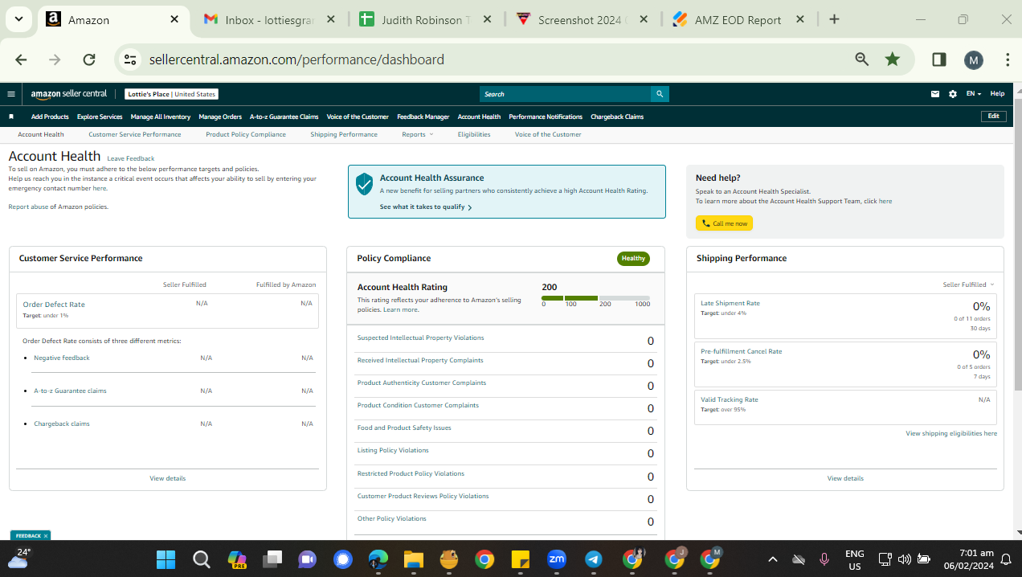This screenshot has height=577, width=1022.
Task: Click the Account Health Rating progress bar
Action: click(x=595, y=298)
